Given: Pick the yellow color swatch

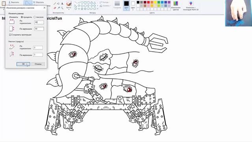Looking at the screenshot, I should pyautogui.click(x=155, y=2).
